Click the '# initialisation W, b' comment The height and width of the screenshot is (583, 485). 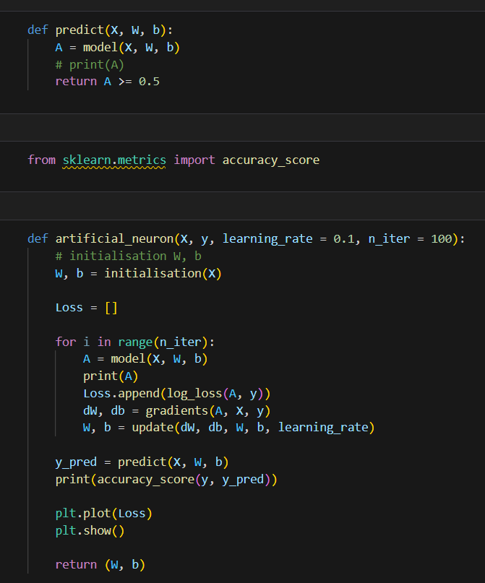tap(129, 256)
